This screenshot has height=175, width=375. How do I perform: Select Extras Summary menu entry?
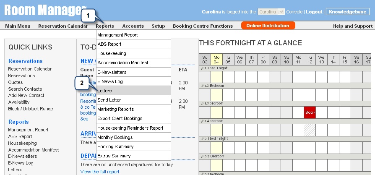tap(133, 156)
